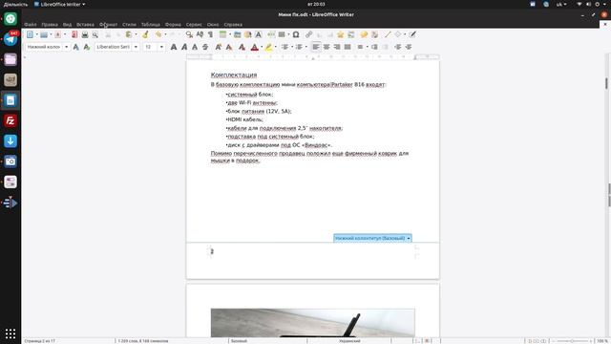Open the Liberation Serif font name dropdown
Viewport: 611px width, 344px height.
click(x=136, y=47)
